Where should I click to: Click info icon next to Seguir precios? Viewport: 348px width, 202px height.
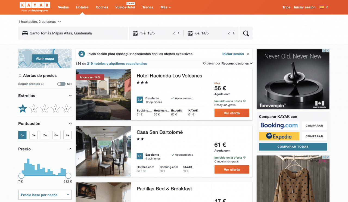click(42, 84)
